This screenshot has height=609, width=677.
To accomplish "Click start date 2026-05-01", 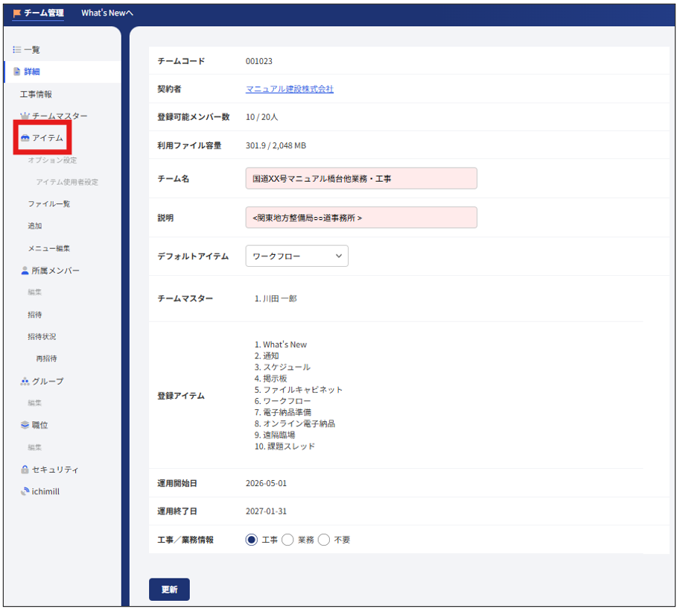I will [x=266, y=483].
